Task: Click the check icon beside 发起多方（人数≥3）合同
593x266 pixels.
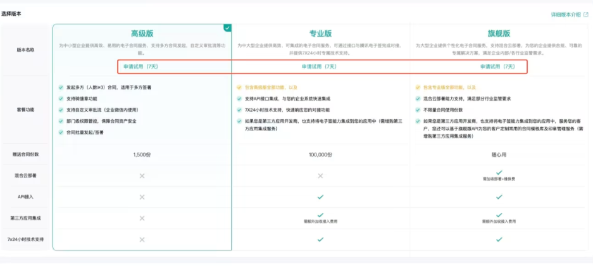Action: tap(61, 87)
